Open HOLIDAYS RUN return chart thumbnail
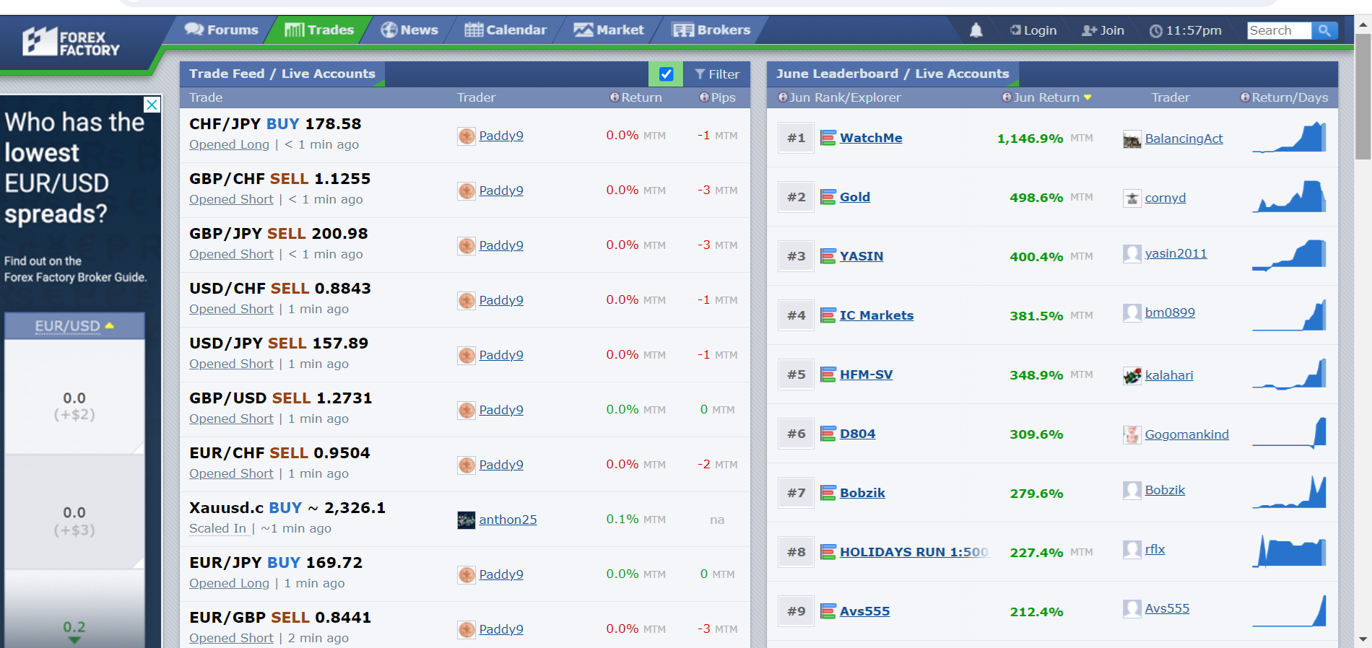 click(1289, 551)
